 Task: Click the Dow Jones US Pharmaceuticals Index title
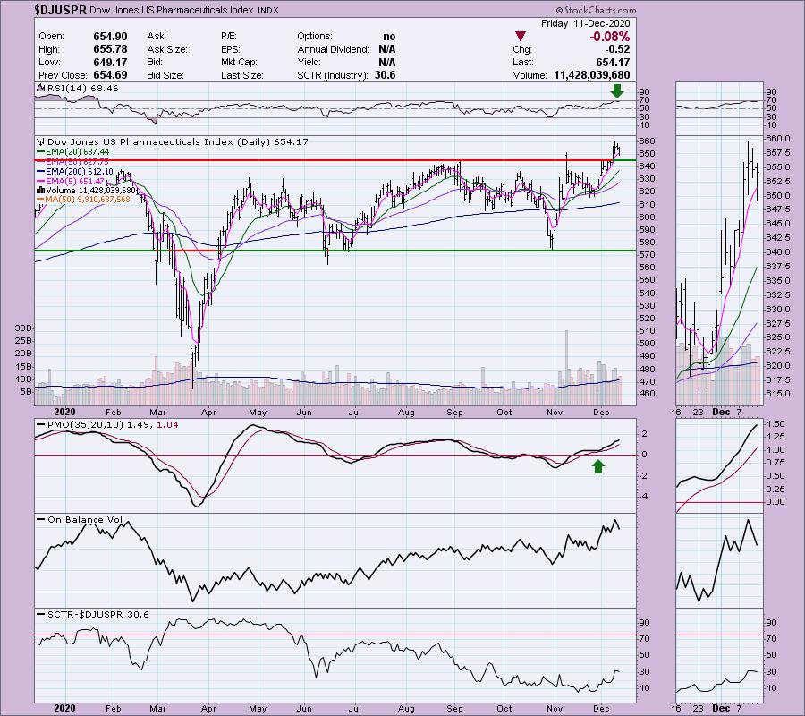pos(171,10)
